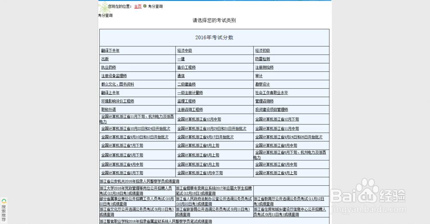The image size is (430, 224).
Task: Open 部分省属事业单位公开招聘 score link
Action: (x=137, y=201)
